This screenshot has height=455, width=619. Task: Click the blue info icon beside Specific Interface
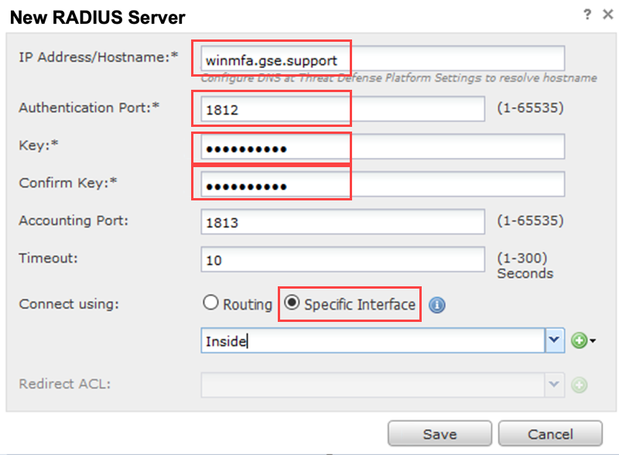(437, 305)
